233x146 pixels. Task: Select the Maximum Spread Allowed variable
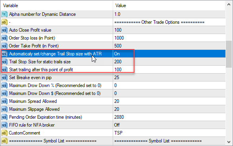pos(33,101)
